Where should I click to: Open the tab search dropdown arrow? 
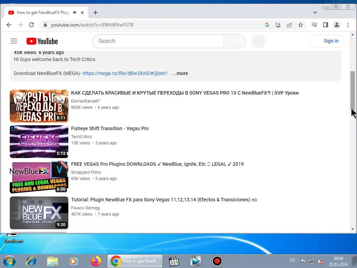coord(315,13)
